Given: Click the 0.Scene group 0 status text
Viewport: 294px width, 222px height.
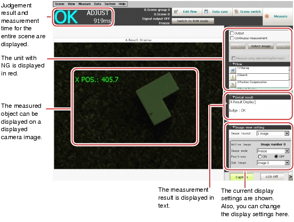Looking at the screenshot, I should tap(157, 10).
